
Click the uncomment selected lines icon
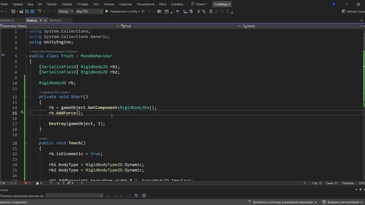(204, 11)
